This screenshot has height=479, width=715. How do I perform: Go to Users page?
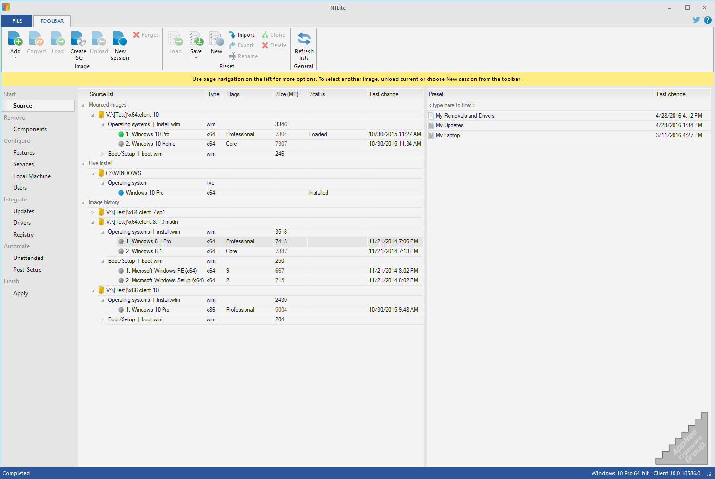[x=20, y=188]
